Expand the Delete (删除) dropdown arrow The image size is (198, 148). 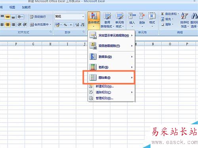pos(142,27)
